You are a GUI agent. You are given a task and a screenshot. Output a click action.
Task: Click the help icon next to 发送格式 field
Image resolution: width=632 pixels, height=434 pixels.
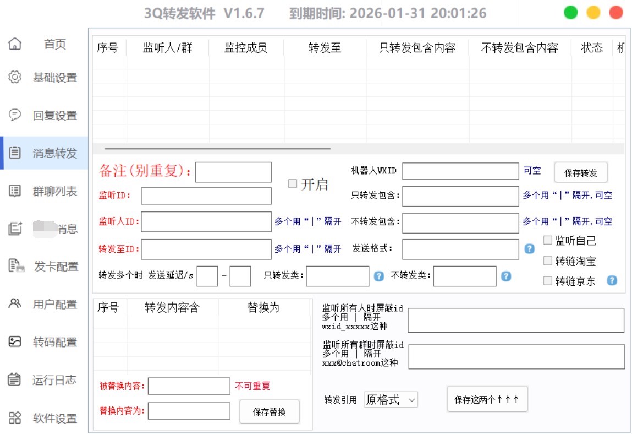529,249
